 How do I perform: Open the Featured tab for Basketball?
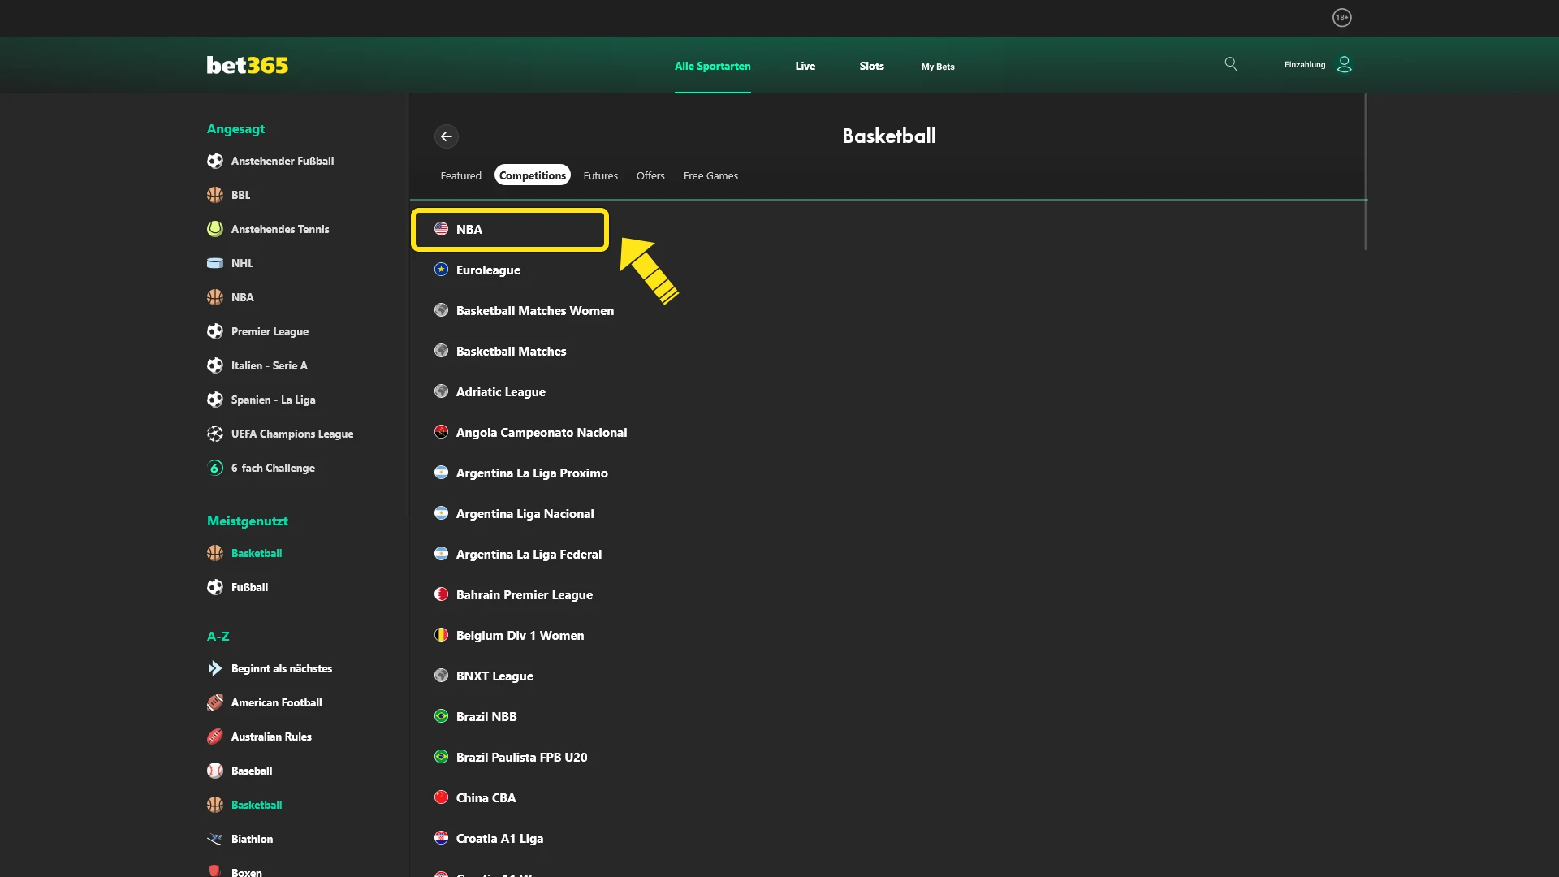click(x=460, y=175)
